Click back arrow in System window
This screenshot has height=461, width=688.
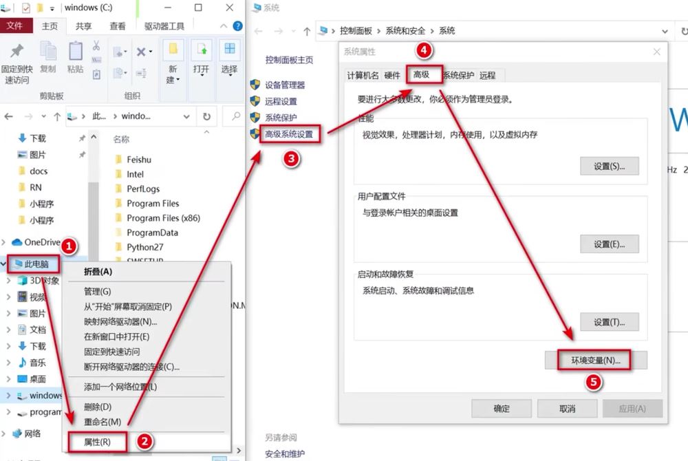coord(259,31)
